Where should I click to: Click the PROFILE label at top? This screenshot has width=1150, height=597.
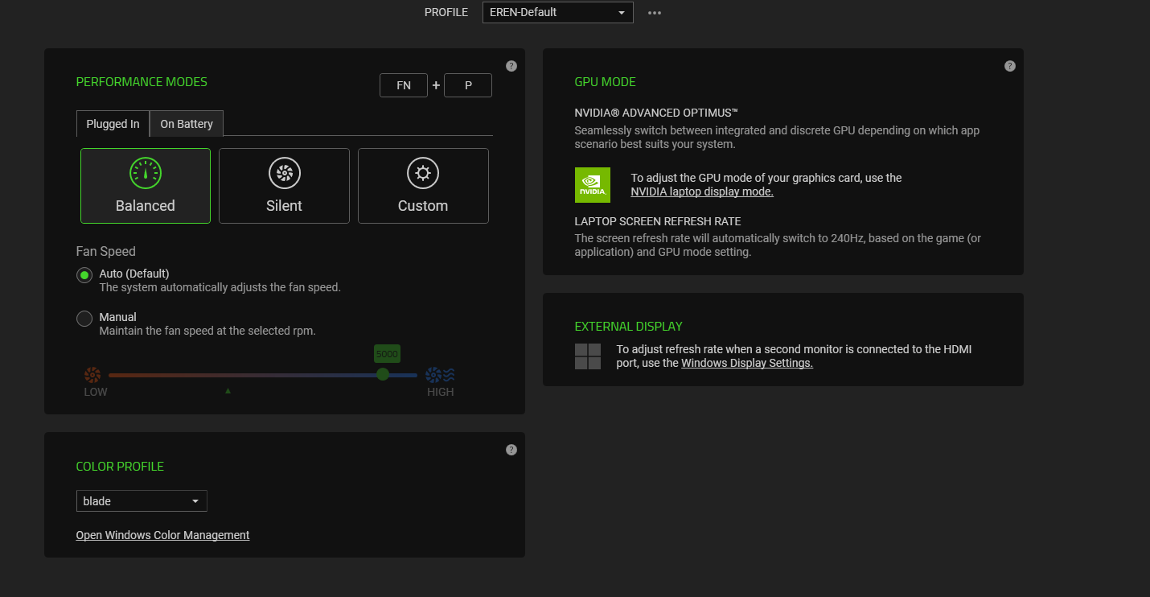(x=446, y=12)
